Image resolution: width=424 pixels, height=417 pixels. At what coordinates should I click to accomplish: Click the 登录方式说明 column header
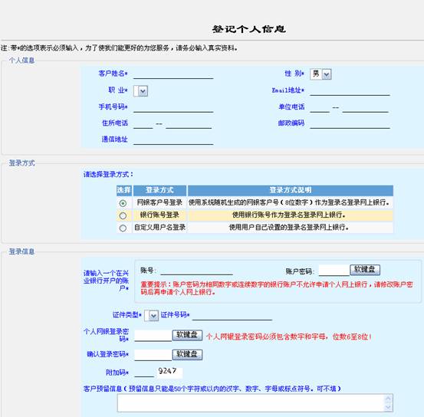[x=291, y=190]
